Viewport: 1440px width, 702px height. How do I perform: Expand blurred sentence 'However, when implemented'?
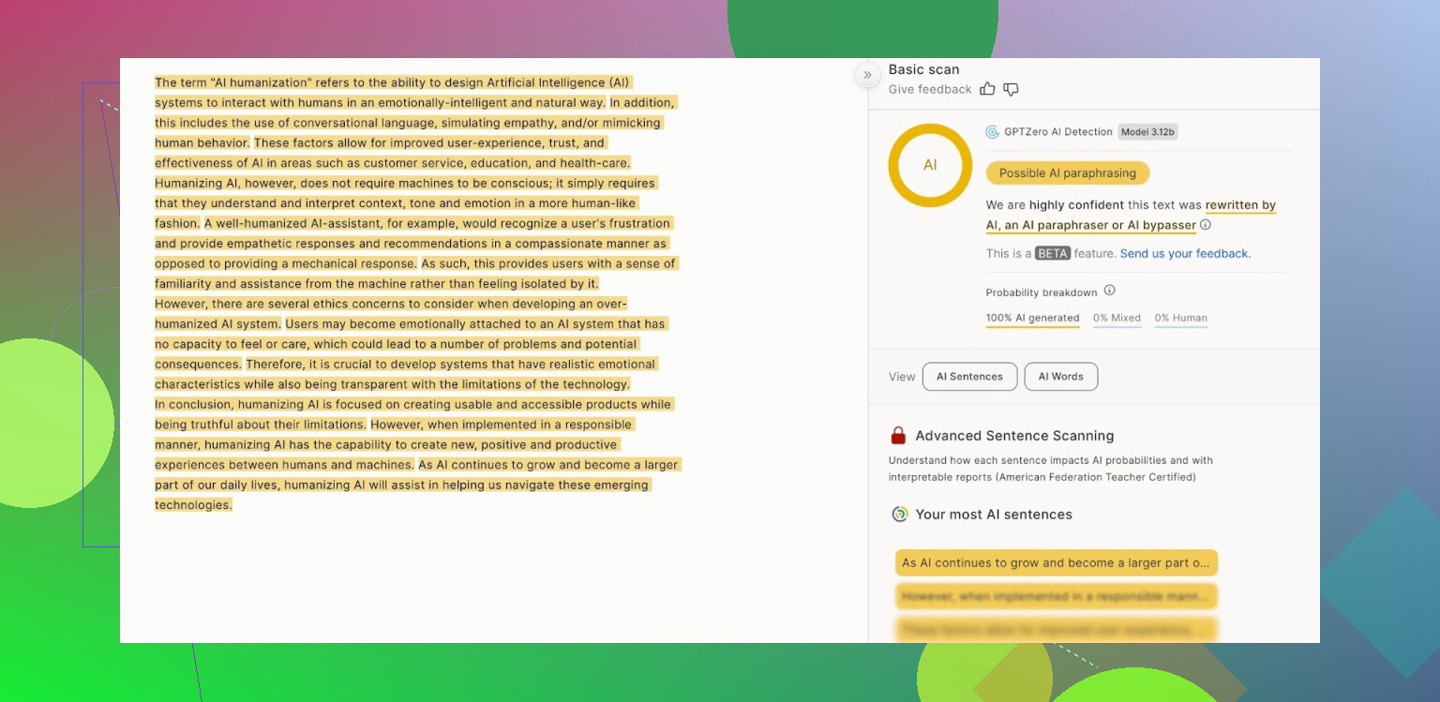(1056, 596)
